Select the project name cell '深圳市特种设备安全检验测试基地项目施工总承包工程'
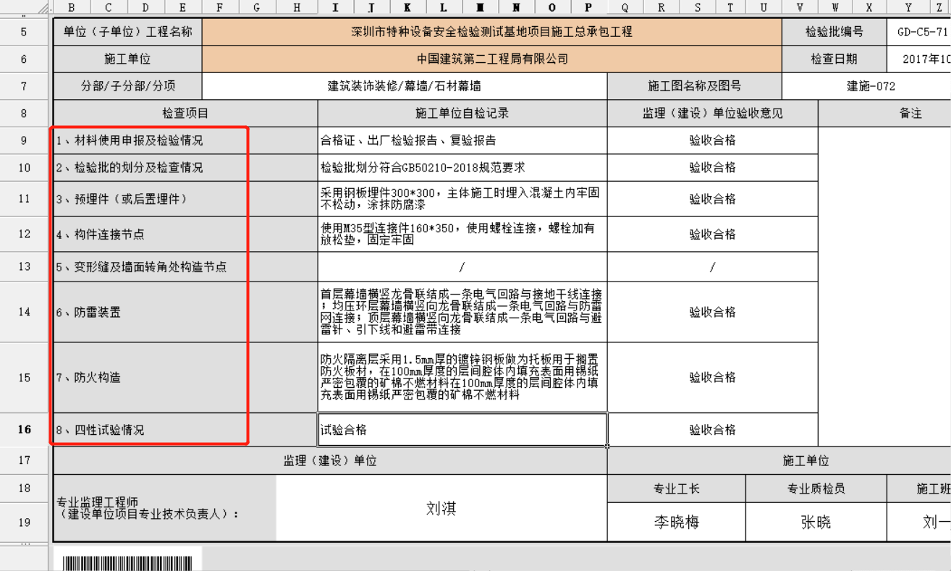Image resolution: width=951 pixels, height=571 pixels. [x=492, y=32]
